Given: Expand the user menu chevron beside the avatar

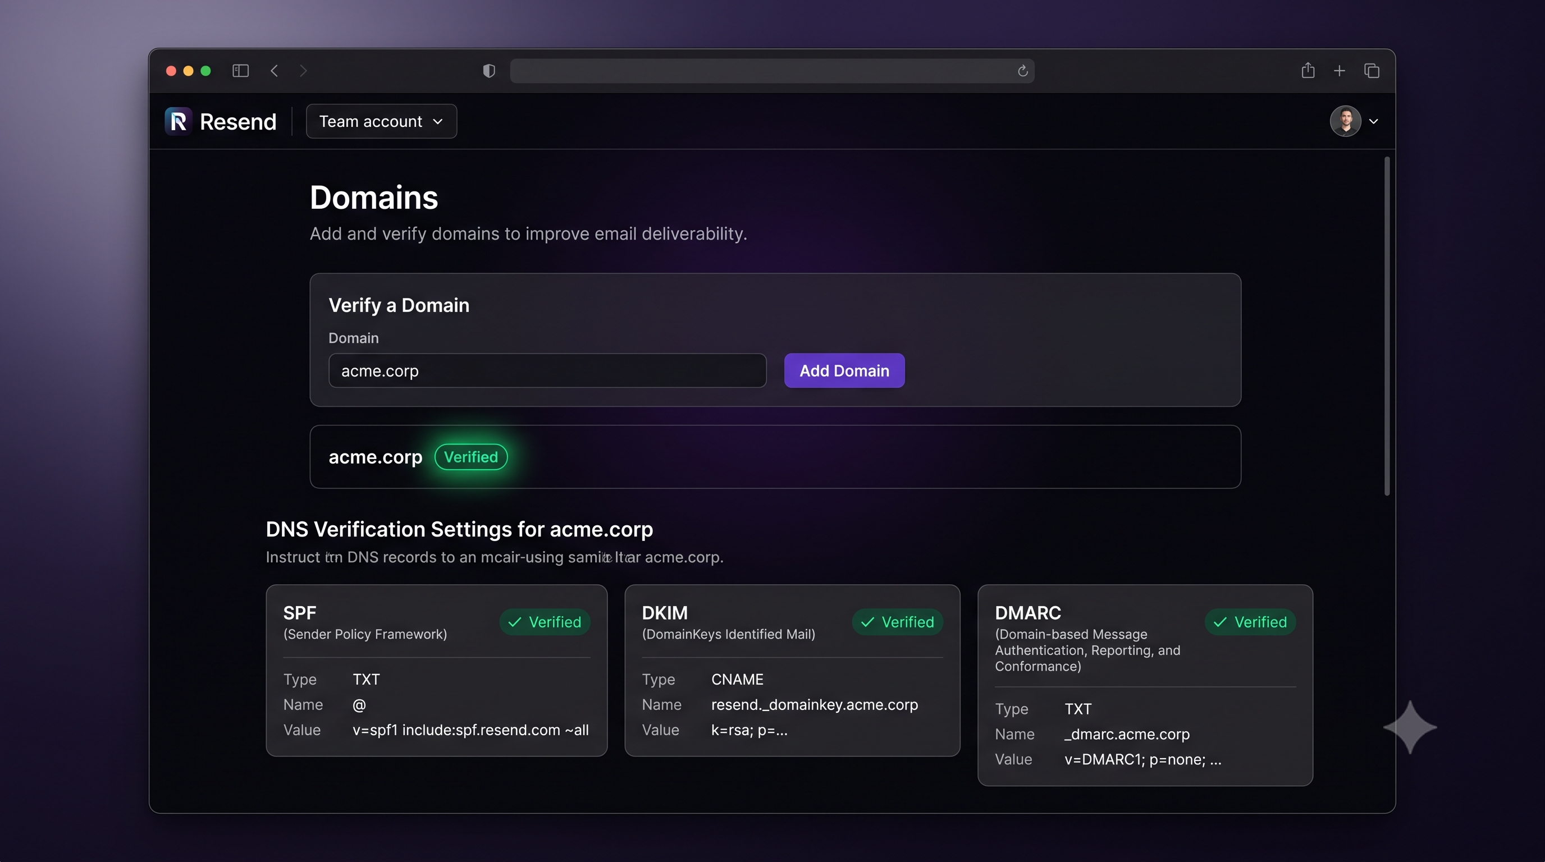Looking at the screenshot, I should [x=1373, y=121].
